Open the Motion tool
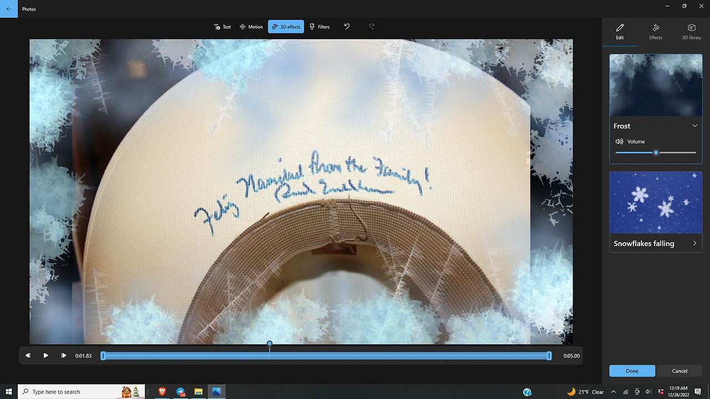The width and height of the screenshot is (710, 399). pyautogui.click(x=251, y=27)
